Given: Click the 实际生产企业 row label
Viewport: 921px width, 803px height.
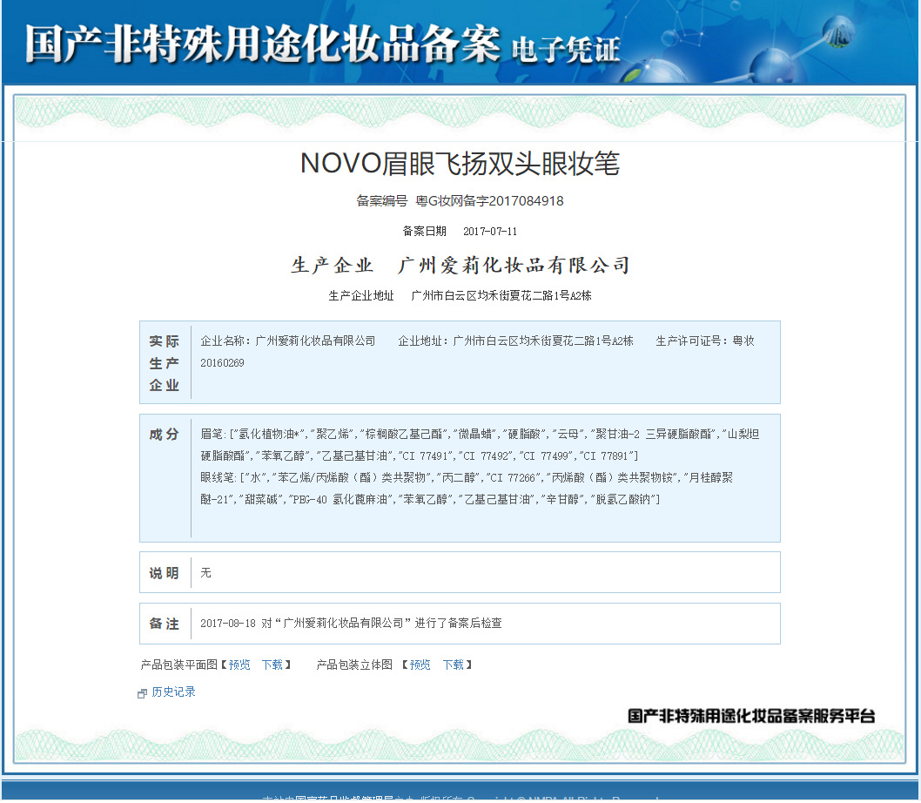Looking at the screenshot, I should pos(164,362).
